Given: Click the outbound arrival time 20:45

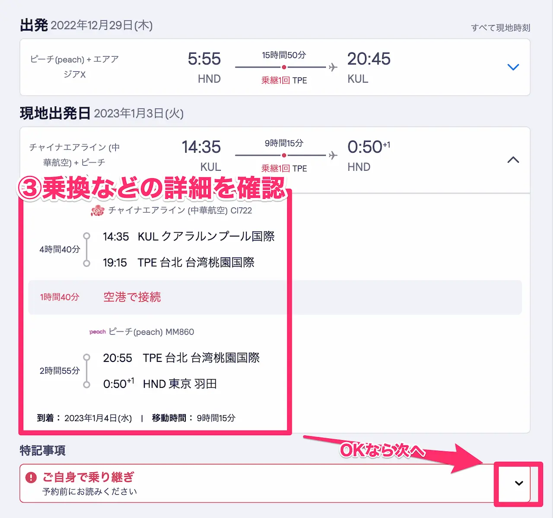Looking at the screenshot, I should click(369, 59).
